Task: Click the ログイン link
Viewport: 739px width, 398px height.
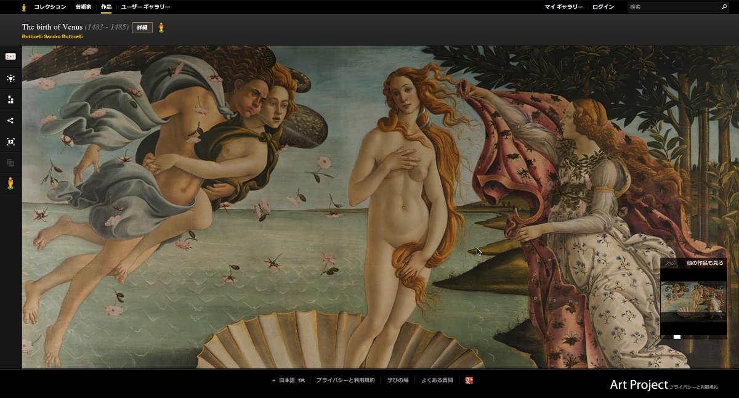Action: [603, 7]
